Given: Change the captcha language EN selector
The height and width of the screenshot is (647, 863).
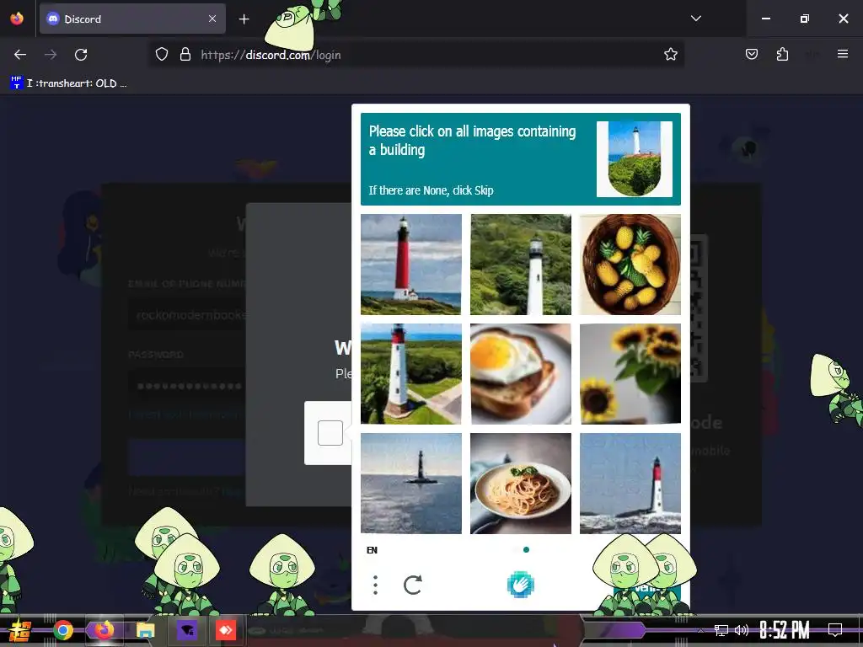Looking at the screenshot, I should 372,550.
